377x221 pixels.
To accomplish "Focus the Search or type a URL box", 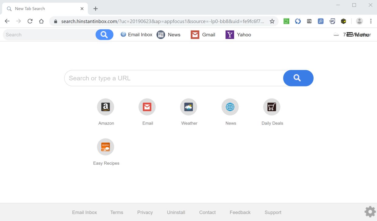I will (174, 78).
